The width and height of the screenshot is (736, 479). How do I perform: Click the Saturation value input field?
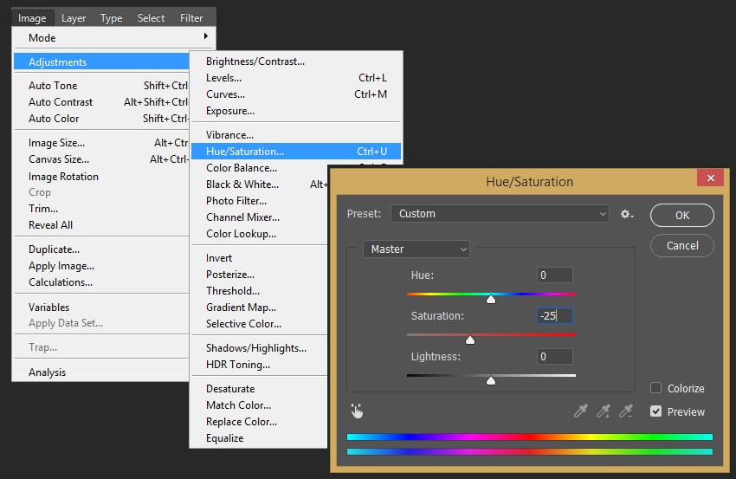[x=554, y=316]
